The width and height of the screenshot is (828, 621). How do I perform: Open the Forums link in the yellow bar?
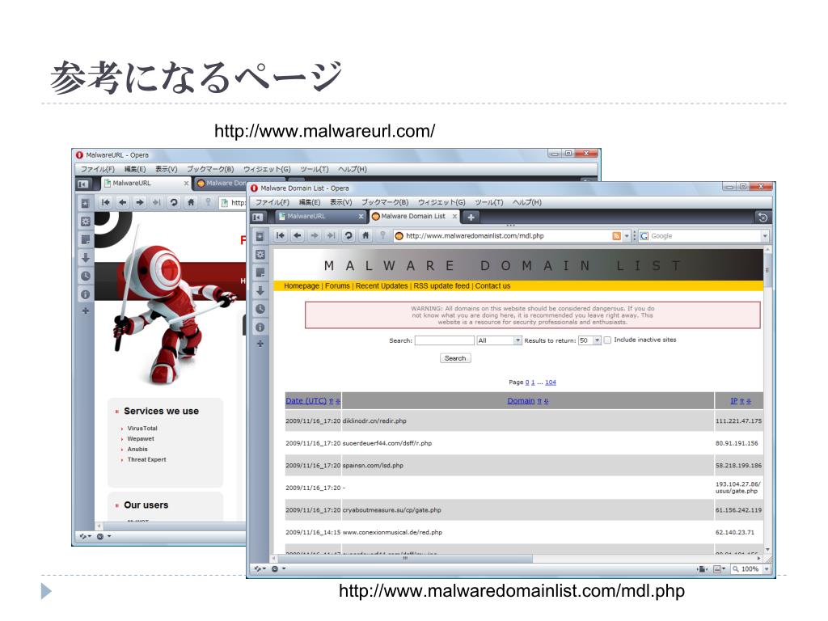pyautogui.click(x=337, y=285)
